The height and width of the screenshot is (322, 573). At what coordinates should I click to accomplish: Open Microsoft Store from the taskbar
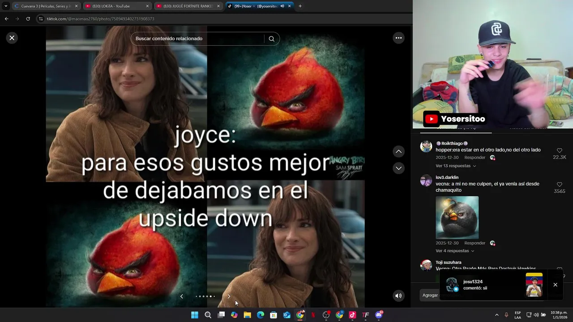274,315
